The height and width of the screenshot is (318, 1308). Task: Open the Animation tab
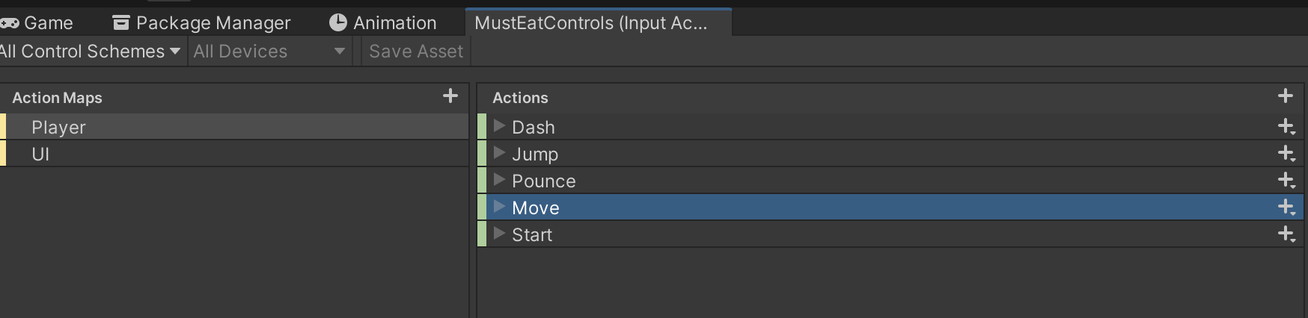pos(383,23)
